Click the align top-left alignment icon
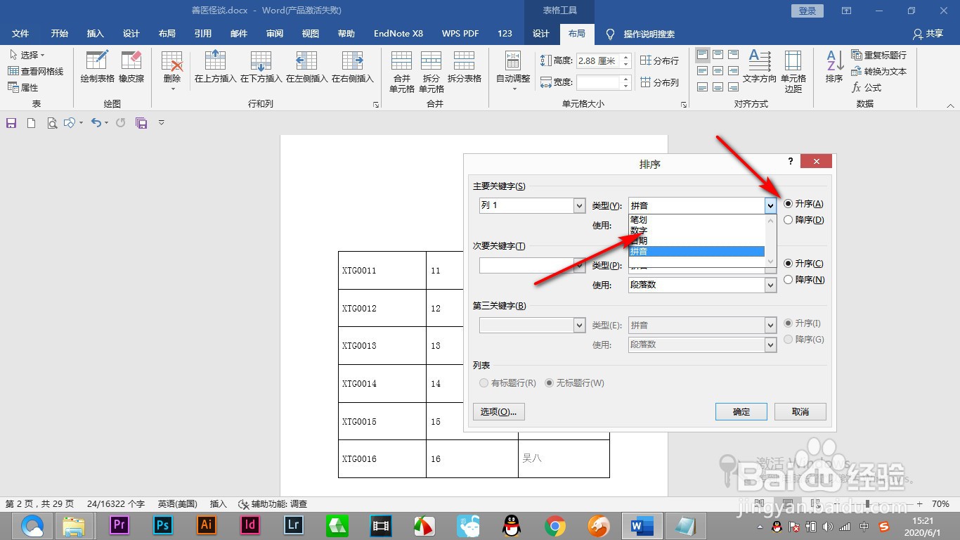This screenshot has width=960, height=540. tap(702, 55)
